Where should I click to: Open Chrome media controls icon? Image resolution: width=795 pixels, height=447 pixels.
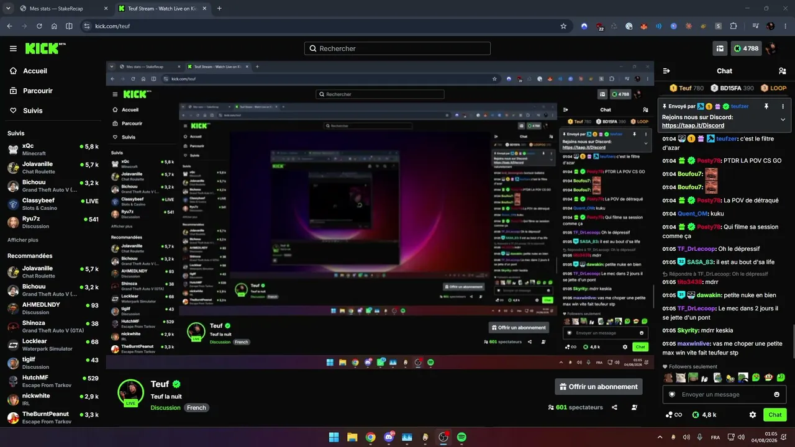(755, 26)
